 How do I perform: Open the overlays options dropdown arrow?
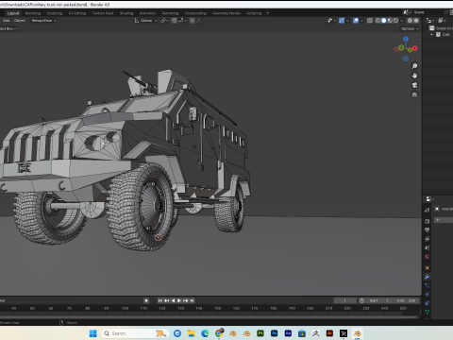point(361,21)
